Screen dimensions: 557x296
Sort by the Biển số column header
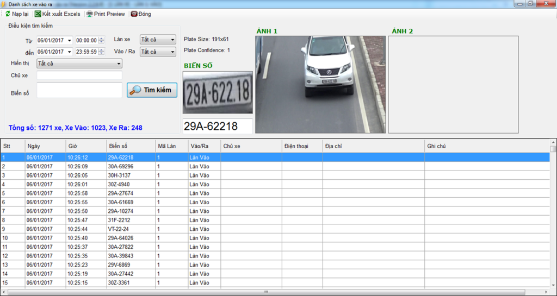131,146
